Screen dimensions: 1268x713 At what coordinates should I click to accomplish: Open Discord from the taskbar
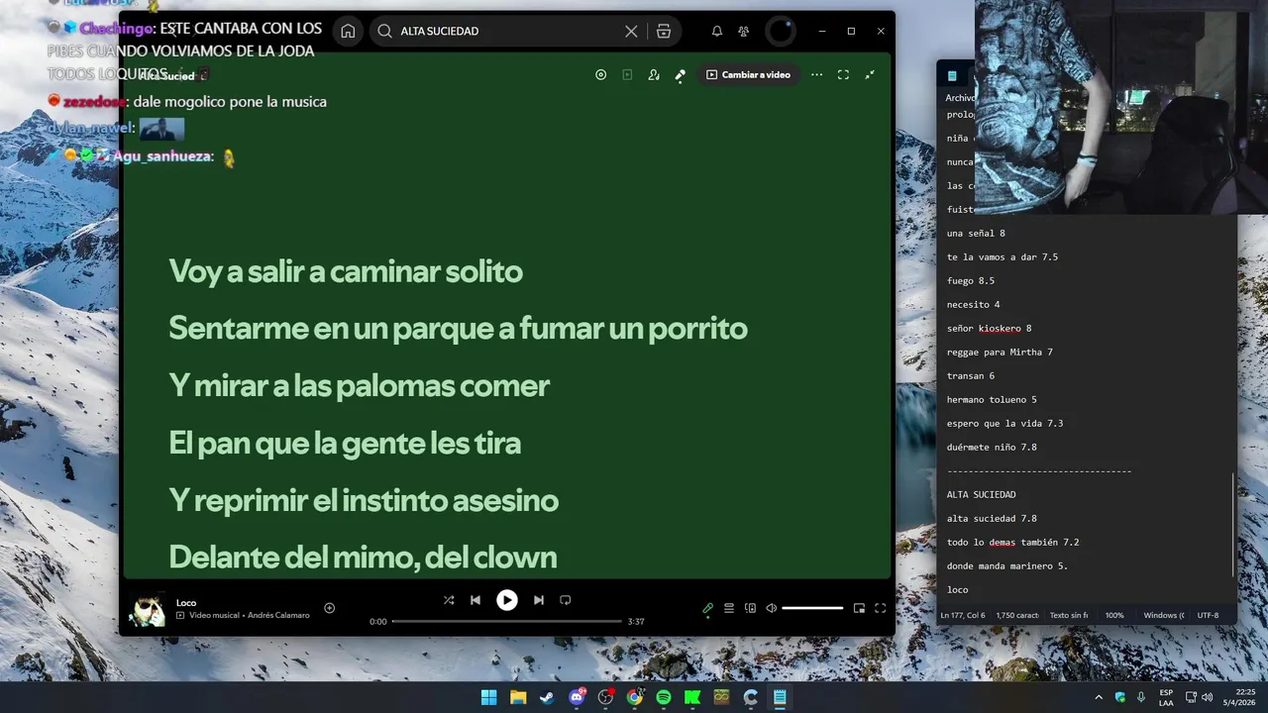[577, 697]
